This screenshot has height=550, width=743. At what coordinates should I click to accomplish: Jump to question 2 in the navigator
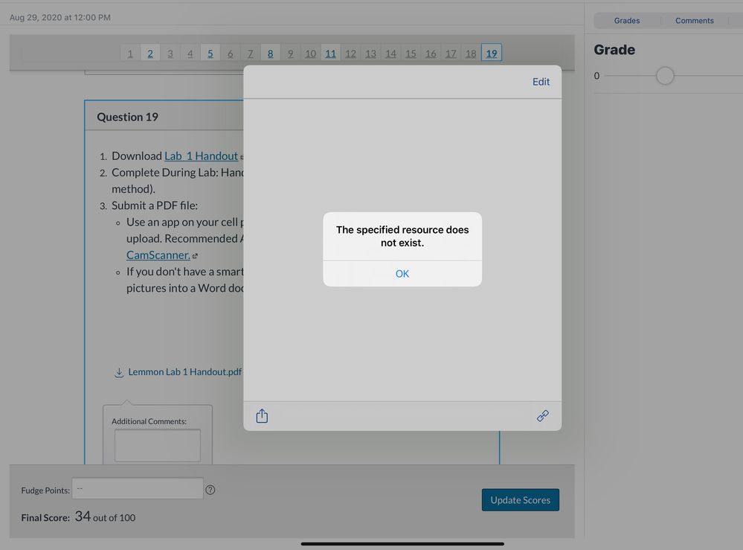[x=150, y=53]
